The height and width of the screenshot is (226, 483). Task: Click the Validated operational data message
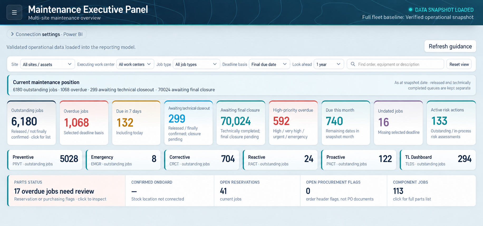tap(71, 47)
